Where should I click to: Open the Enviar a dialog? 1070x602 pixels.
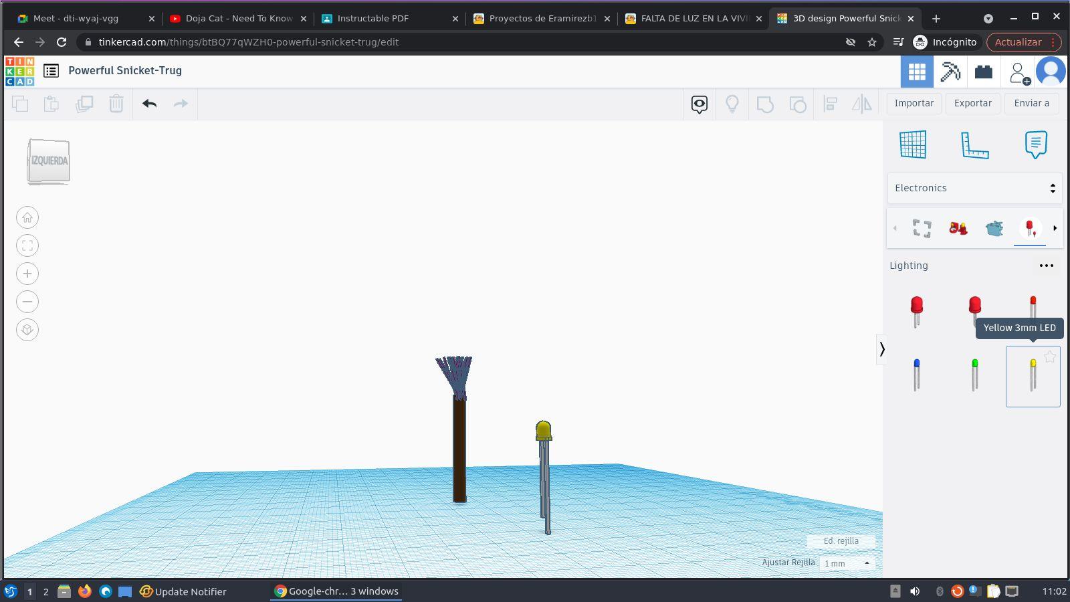pos(1032,103)
